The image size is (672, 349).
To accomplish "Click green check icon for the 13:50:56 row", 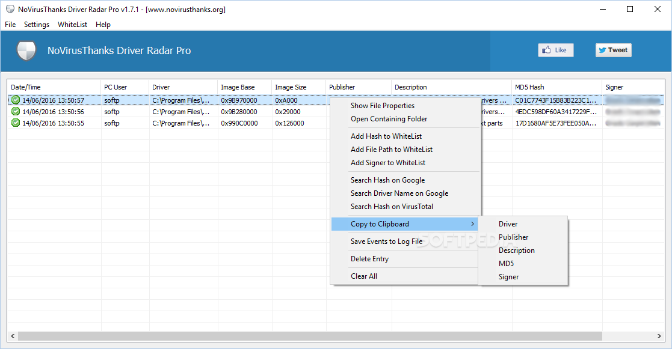I will click(x=16, y=112).
